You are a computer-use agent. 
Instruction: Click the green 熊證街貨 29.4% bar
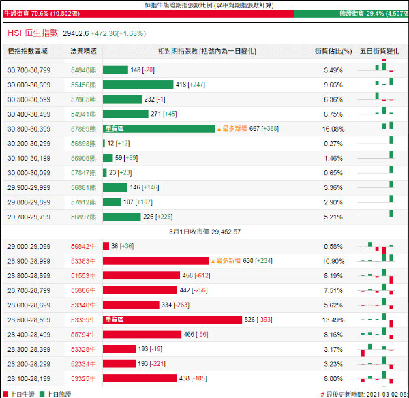pos(351,14)
